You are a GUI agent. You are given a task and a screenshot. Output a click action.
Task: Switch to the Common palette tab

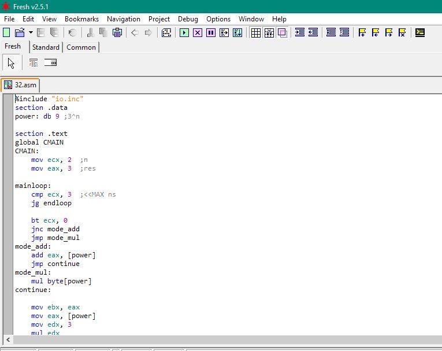[81, 47]
